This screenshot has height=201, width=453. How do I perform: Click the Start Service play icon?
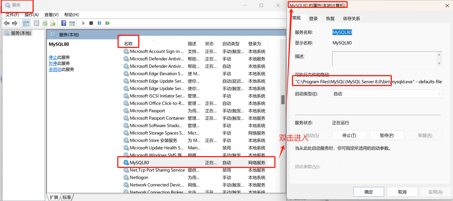point(83,23)
